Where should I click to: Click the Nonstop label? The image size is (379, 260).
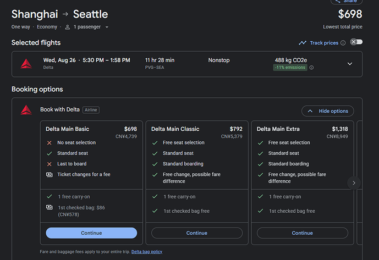219,60
